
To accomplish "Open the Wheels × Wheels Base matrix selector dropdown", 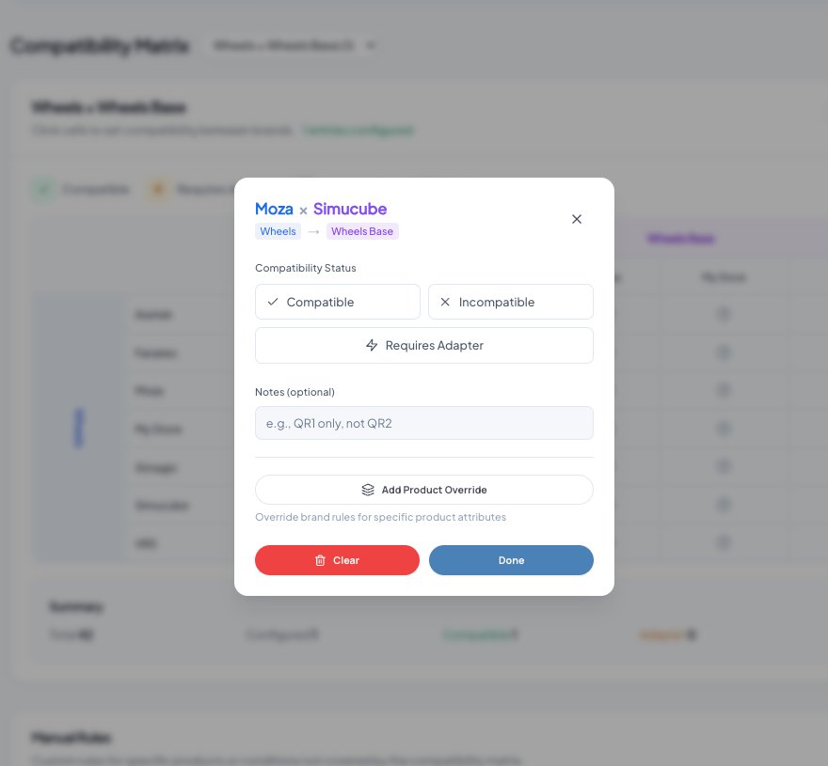I will click(x=293, y=45).
